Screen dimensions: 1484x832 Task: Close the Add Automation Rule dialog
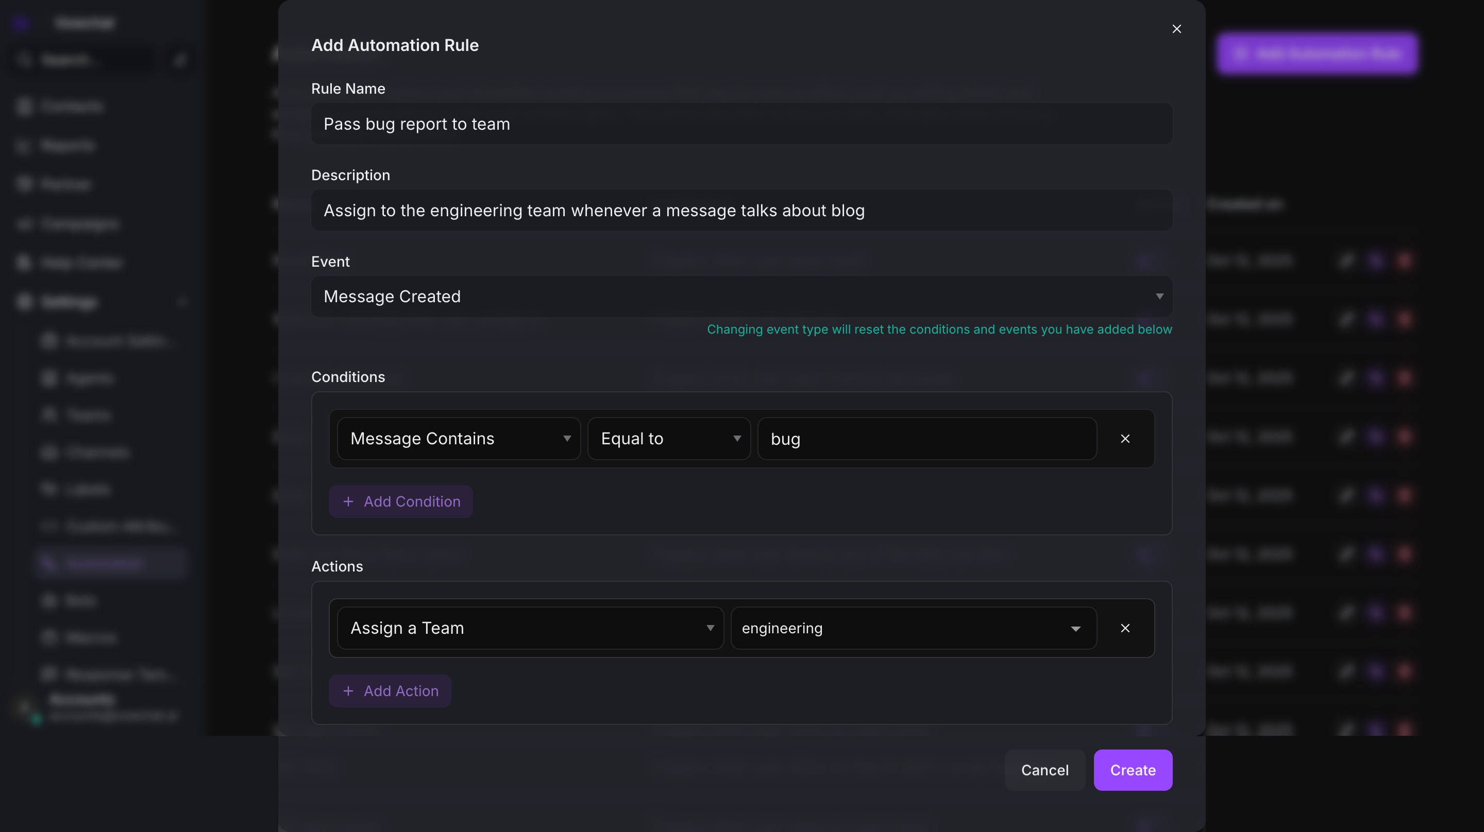pos(1176,29)
